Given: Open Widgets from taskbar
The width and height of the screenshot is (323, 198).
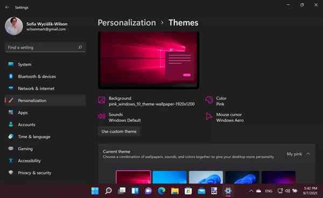Looking at the screenshot, I should point(135,191).
